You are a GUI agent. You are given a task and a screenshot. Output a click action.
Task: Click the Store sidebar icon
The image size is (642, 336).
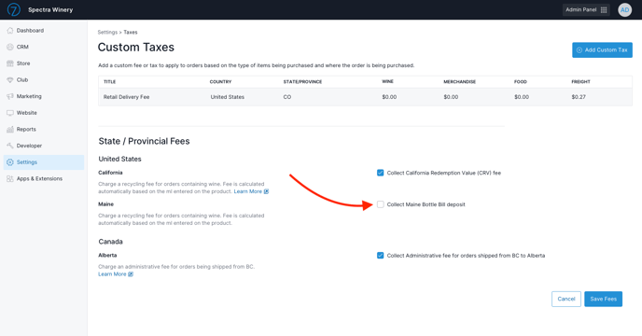pos(10,63)
